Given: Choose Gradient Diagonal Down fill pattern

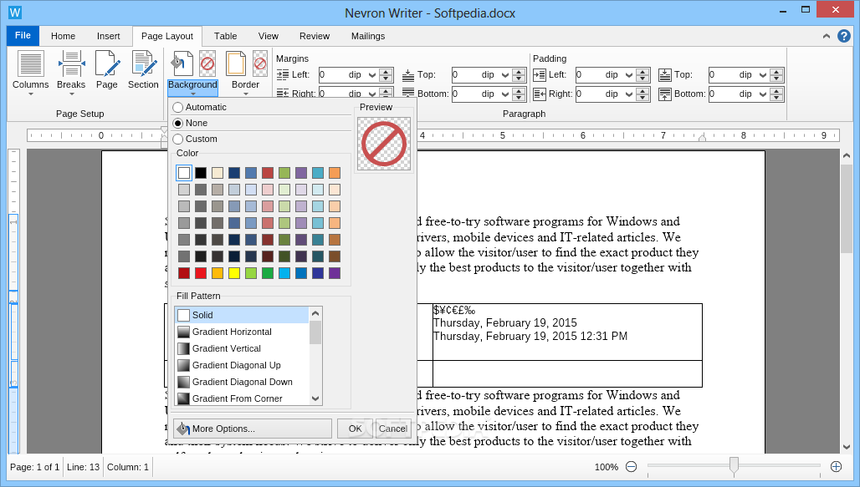Looking at the screenshot, I should 242,382.
